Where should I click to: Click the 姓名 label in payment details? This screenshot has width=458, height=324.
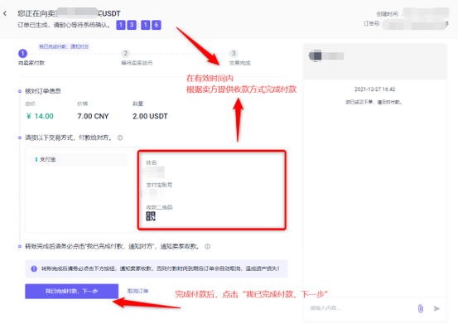pos(152,162)
